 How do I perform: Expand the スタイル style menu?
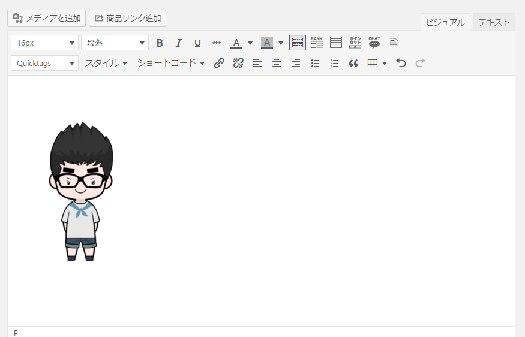[x=106, y=63]
